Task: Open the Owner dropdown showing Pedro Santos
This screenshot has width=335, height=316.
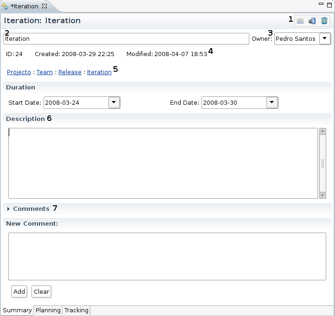Action: pyautogui.click(x=325, y=39)
